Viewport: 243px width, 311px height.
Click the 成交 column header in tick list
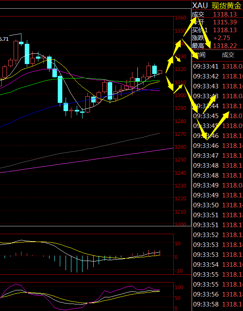pyautogui.click(x=228, y=55)
